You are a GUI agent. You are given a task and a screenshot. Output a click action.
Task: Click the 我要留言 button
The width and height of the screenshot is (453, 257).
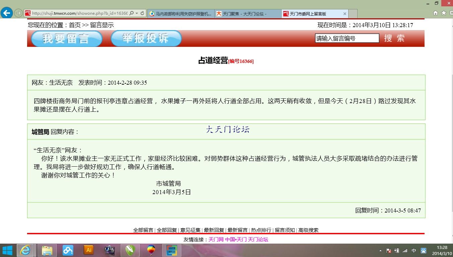click(67, 38)
